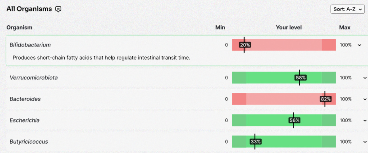The image size is (368, 153).
Task: Select the Escherichia organism name
Action: [25, 121]
